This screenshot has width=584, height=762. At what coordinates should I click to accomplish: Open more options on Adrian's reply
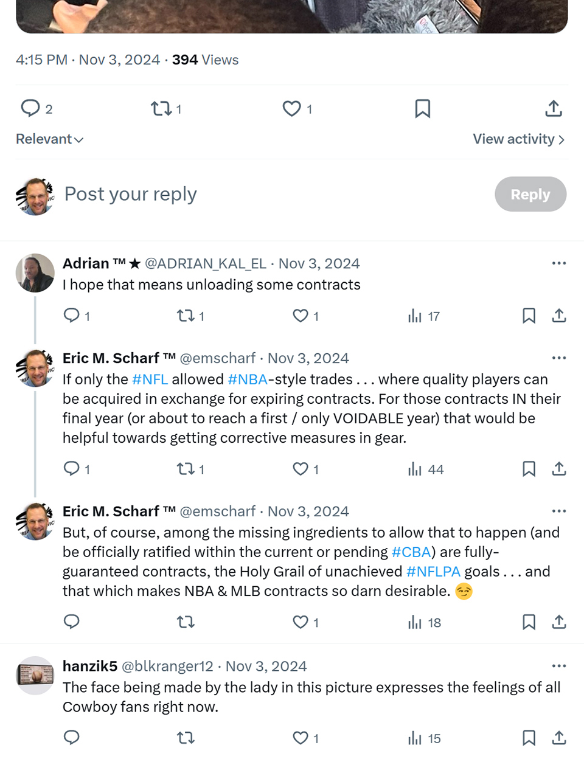coord(559,263)
